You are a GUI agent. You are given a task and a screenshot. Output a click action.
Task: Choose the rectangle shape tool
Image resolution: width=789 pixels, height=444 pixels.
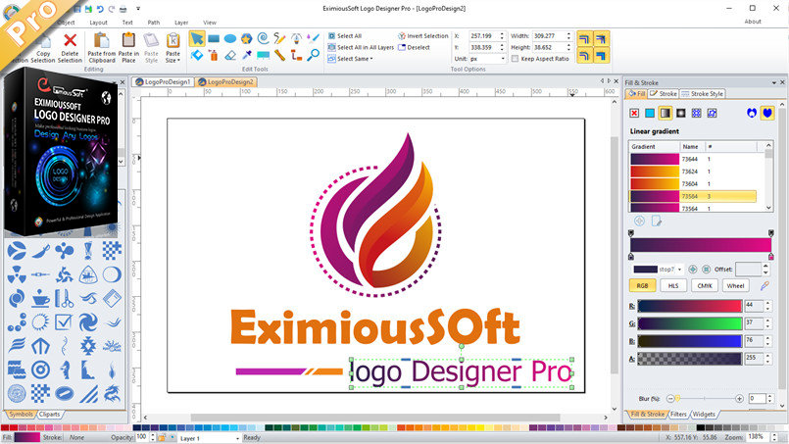click(x=213, y=38)
